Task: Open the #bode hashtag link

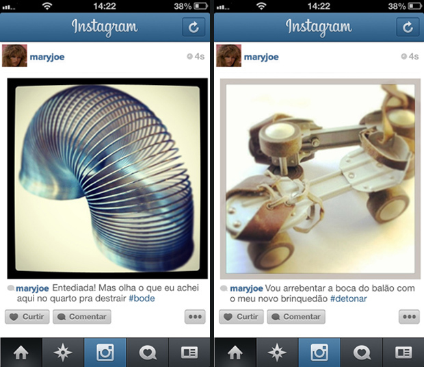Action: coord(142,299)
